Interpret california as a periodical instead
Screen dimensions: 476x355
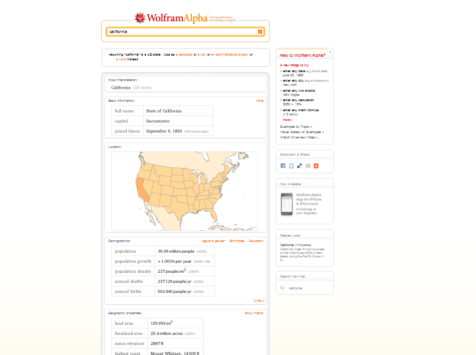click(184, 54)
